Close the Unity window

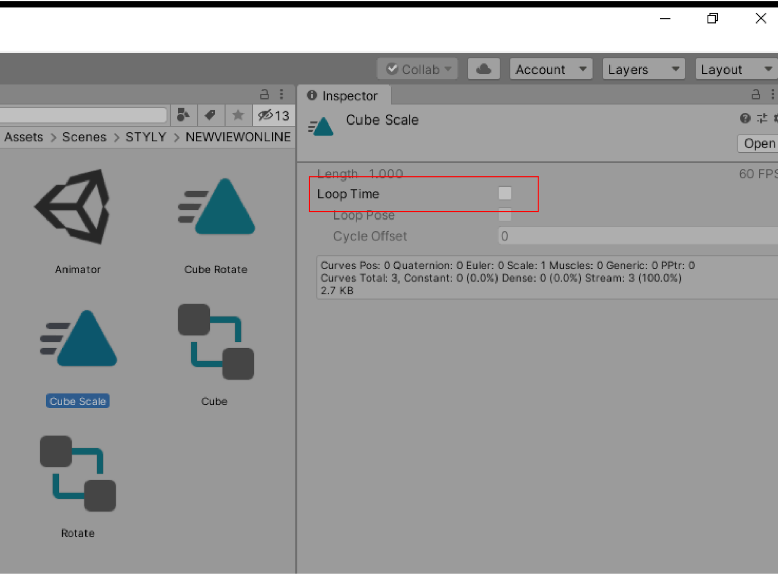point(761,18)
